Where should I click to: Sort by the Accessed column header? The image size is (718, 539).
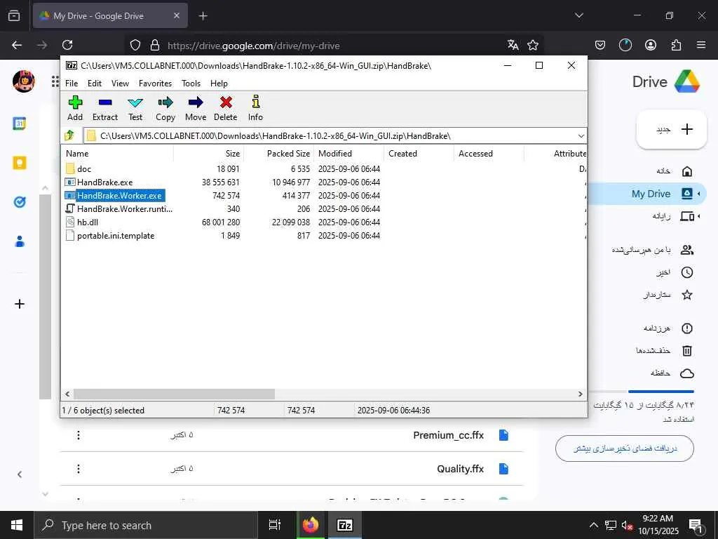(489, 154)
